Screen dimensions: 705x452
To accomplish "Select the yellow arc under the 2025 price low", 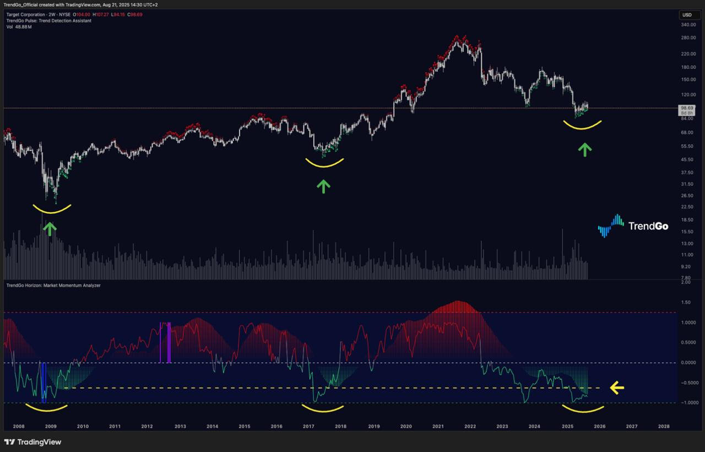I will tap(583, 126).
